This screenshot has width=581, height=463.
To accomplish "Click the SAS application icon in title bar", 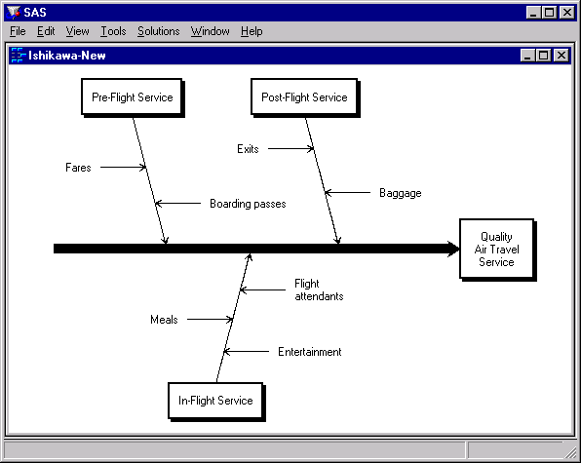I will (x=14, y=13).
